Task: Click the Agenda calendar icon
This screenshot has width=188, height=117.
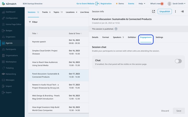Action: point(3,43)
